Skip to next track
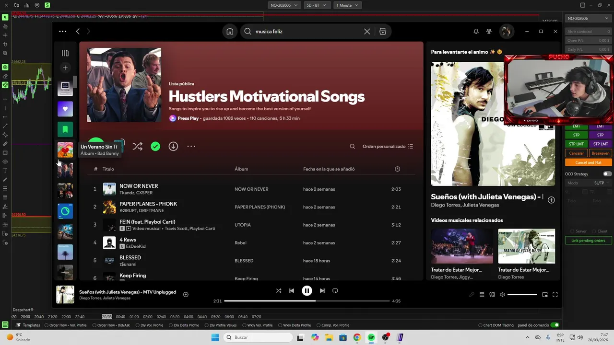 point(322,290)
